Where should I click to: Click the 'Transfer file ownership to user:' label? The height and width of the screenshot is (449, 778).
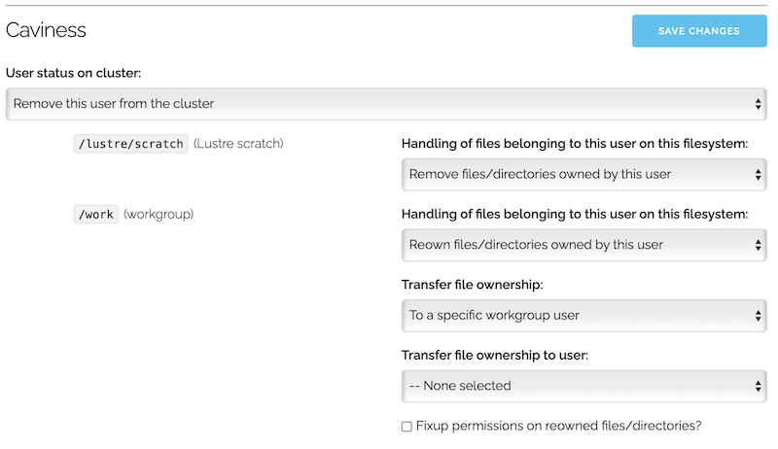(495, 355)
